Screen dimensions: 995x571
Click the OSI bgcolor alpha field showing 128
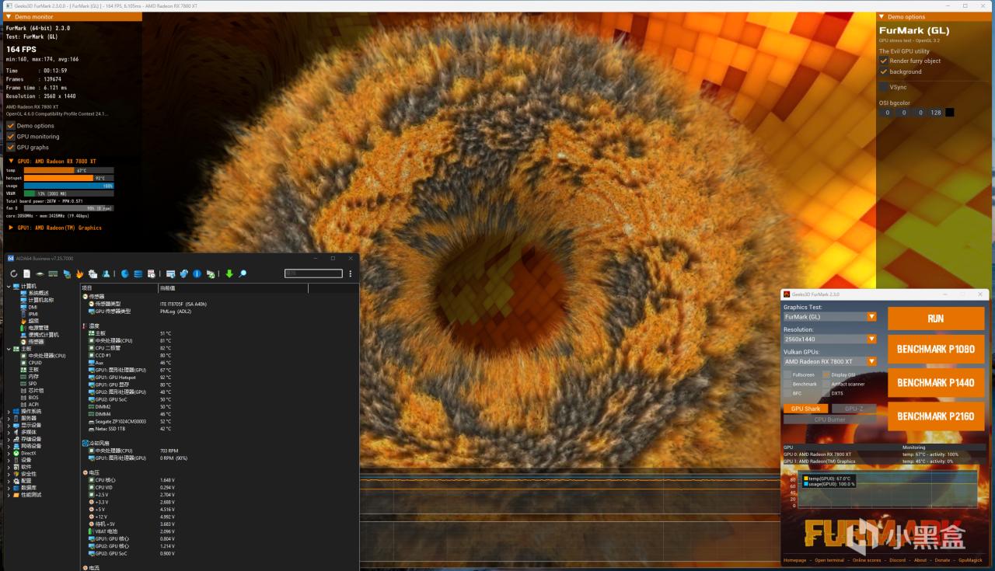pos(935,113)
